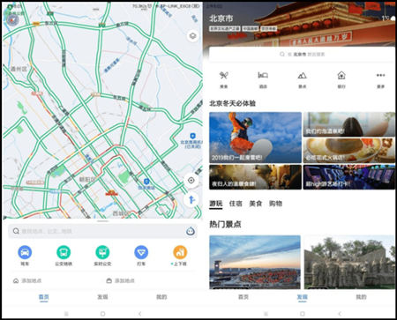Tap the voice assistant robot icon

[191, 231]
